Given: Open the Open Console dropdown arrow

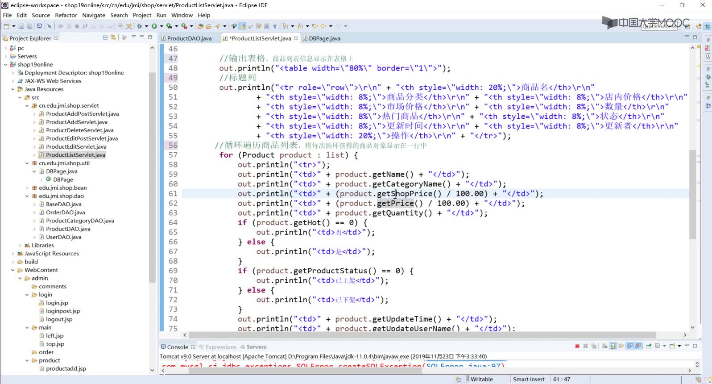Looking at the screenshot, I should 679,346.
